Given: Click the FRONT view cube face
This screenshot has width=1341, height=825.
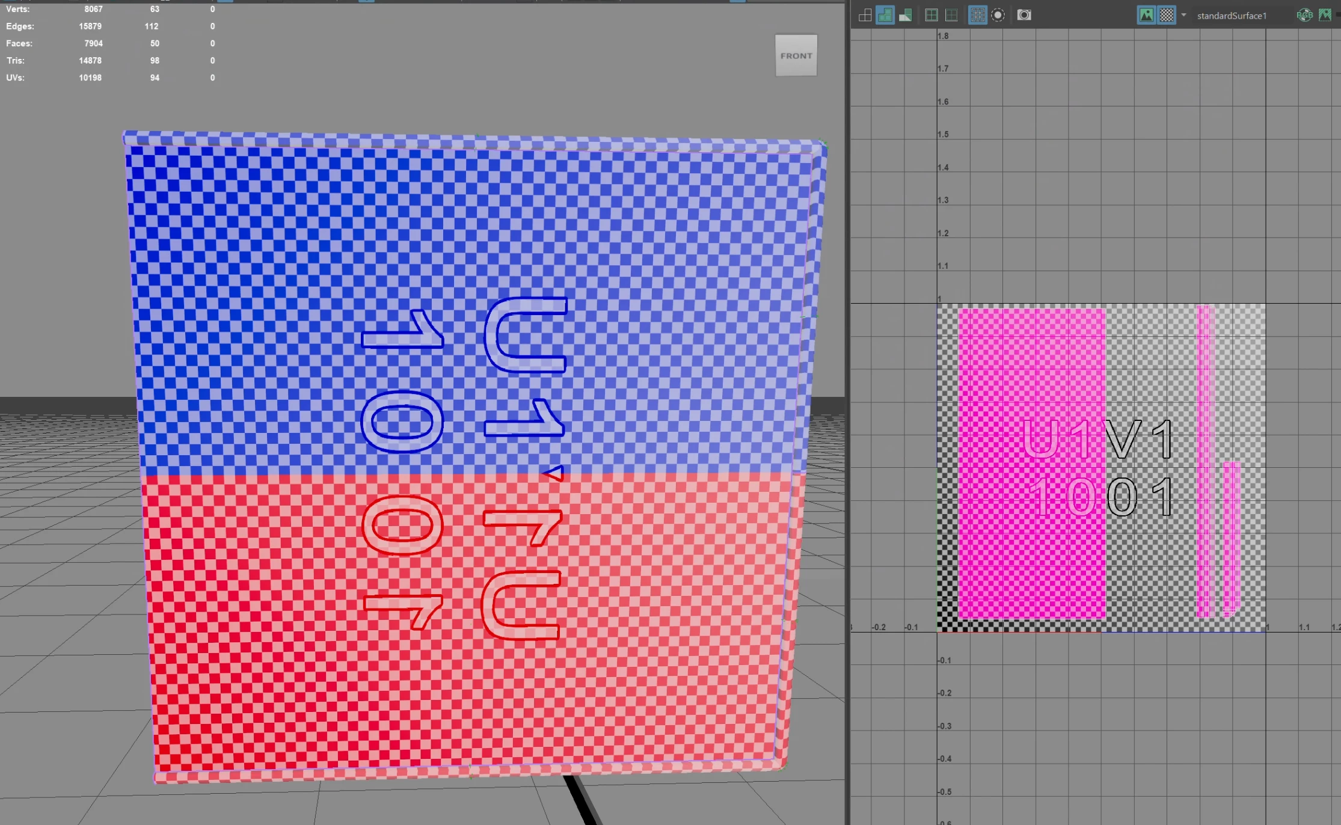Looking at the screenshot, I should click(796, 56).
